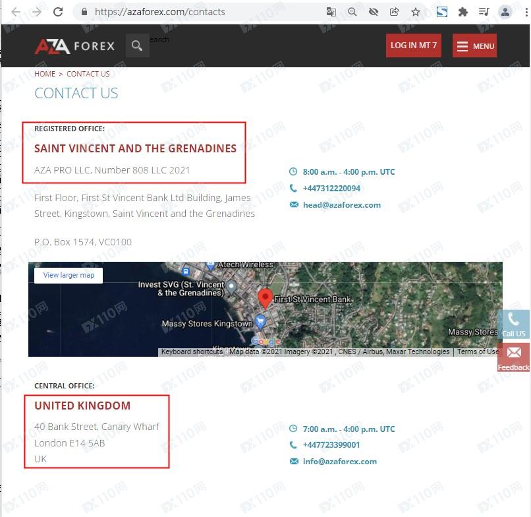531x517 pixels.
Task: Toggle the crossed-eye tracking protection icon
Action: click(373, 13)
